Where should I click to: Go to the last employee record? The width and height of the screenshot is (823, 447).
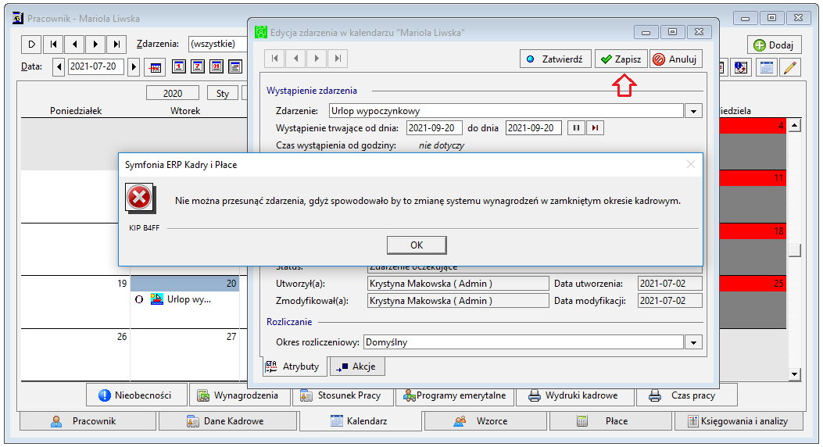(x=116, y=44)
